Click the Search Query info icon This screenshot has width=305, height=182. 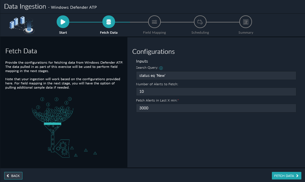[x=161, y=68]
